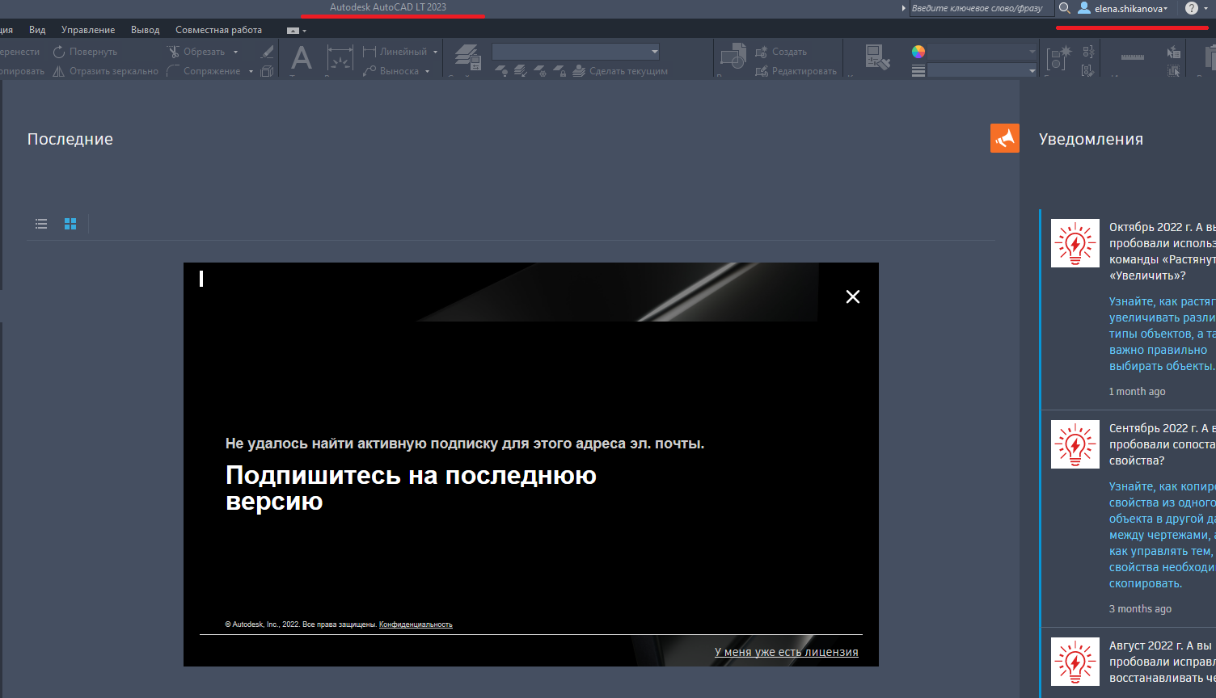Expand the Linear (Линейный) dimension dropdown
This screenshot has width=1216, height=698.
(435, 52)
